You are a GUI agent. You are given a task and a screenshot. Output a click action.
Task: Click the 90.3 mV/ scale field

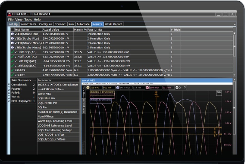pos(126,88)
